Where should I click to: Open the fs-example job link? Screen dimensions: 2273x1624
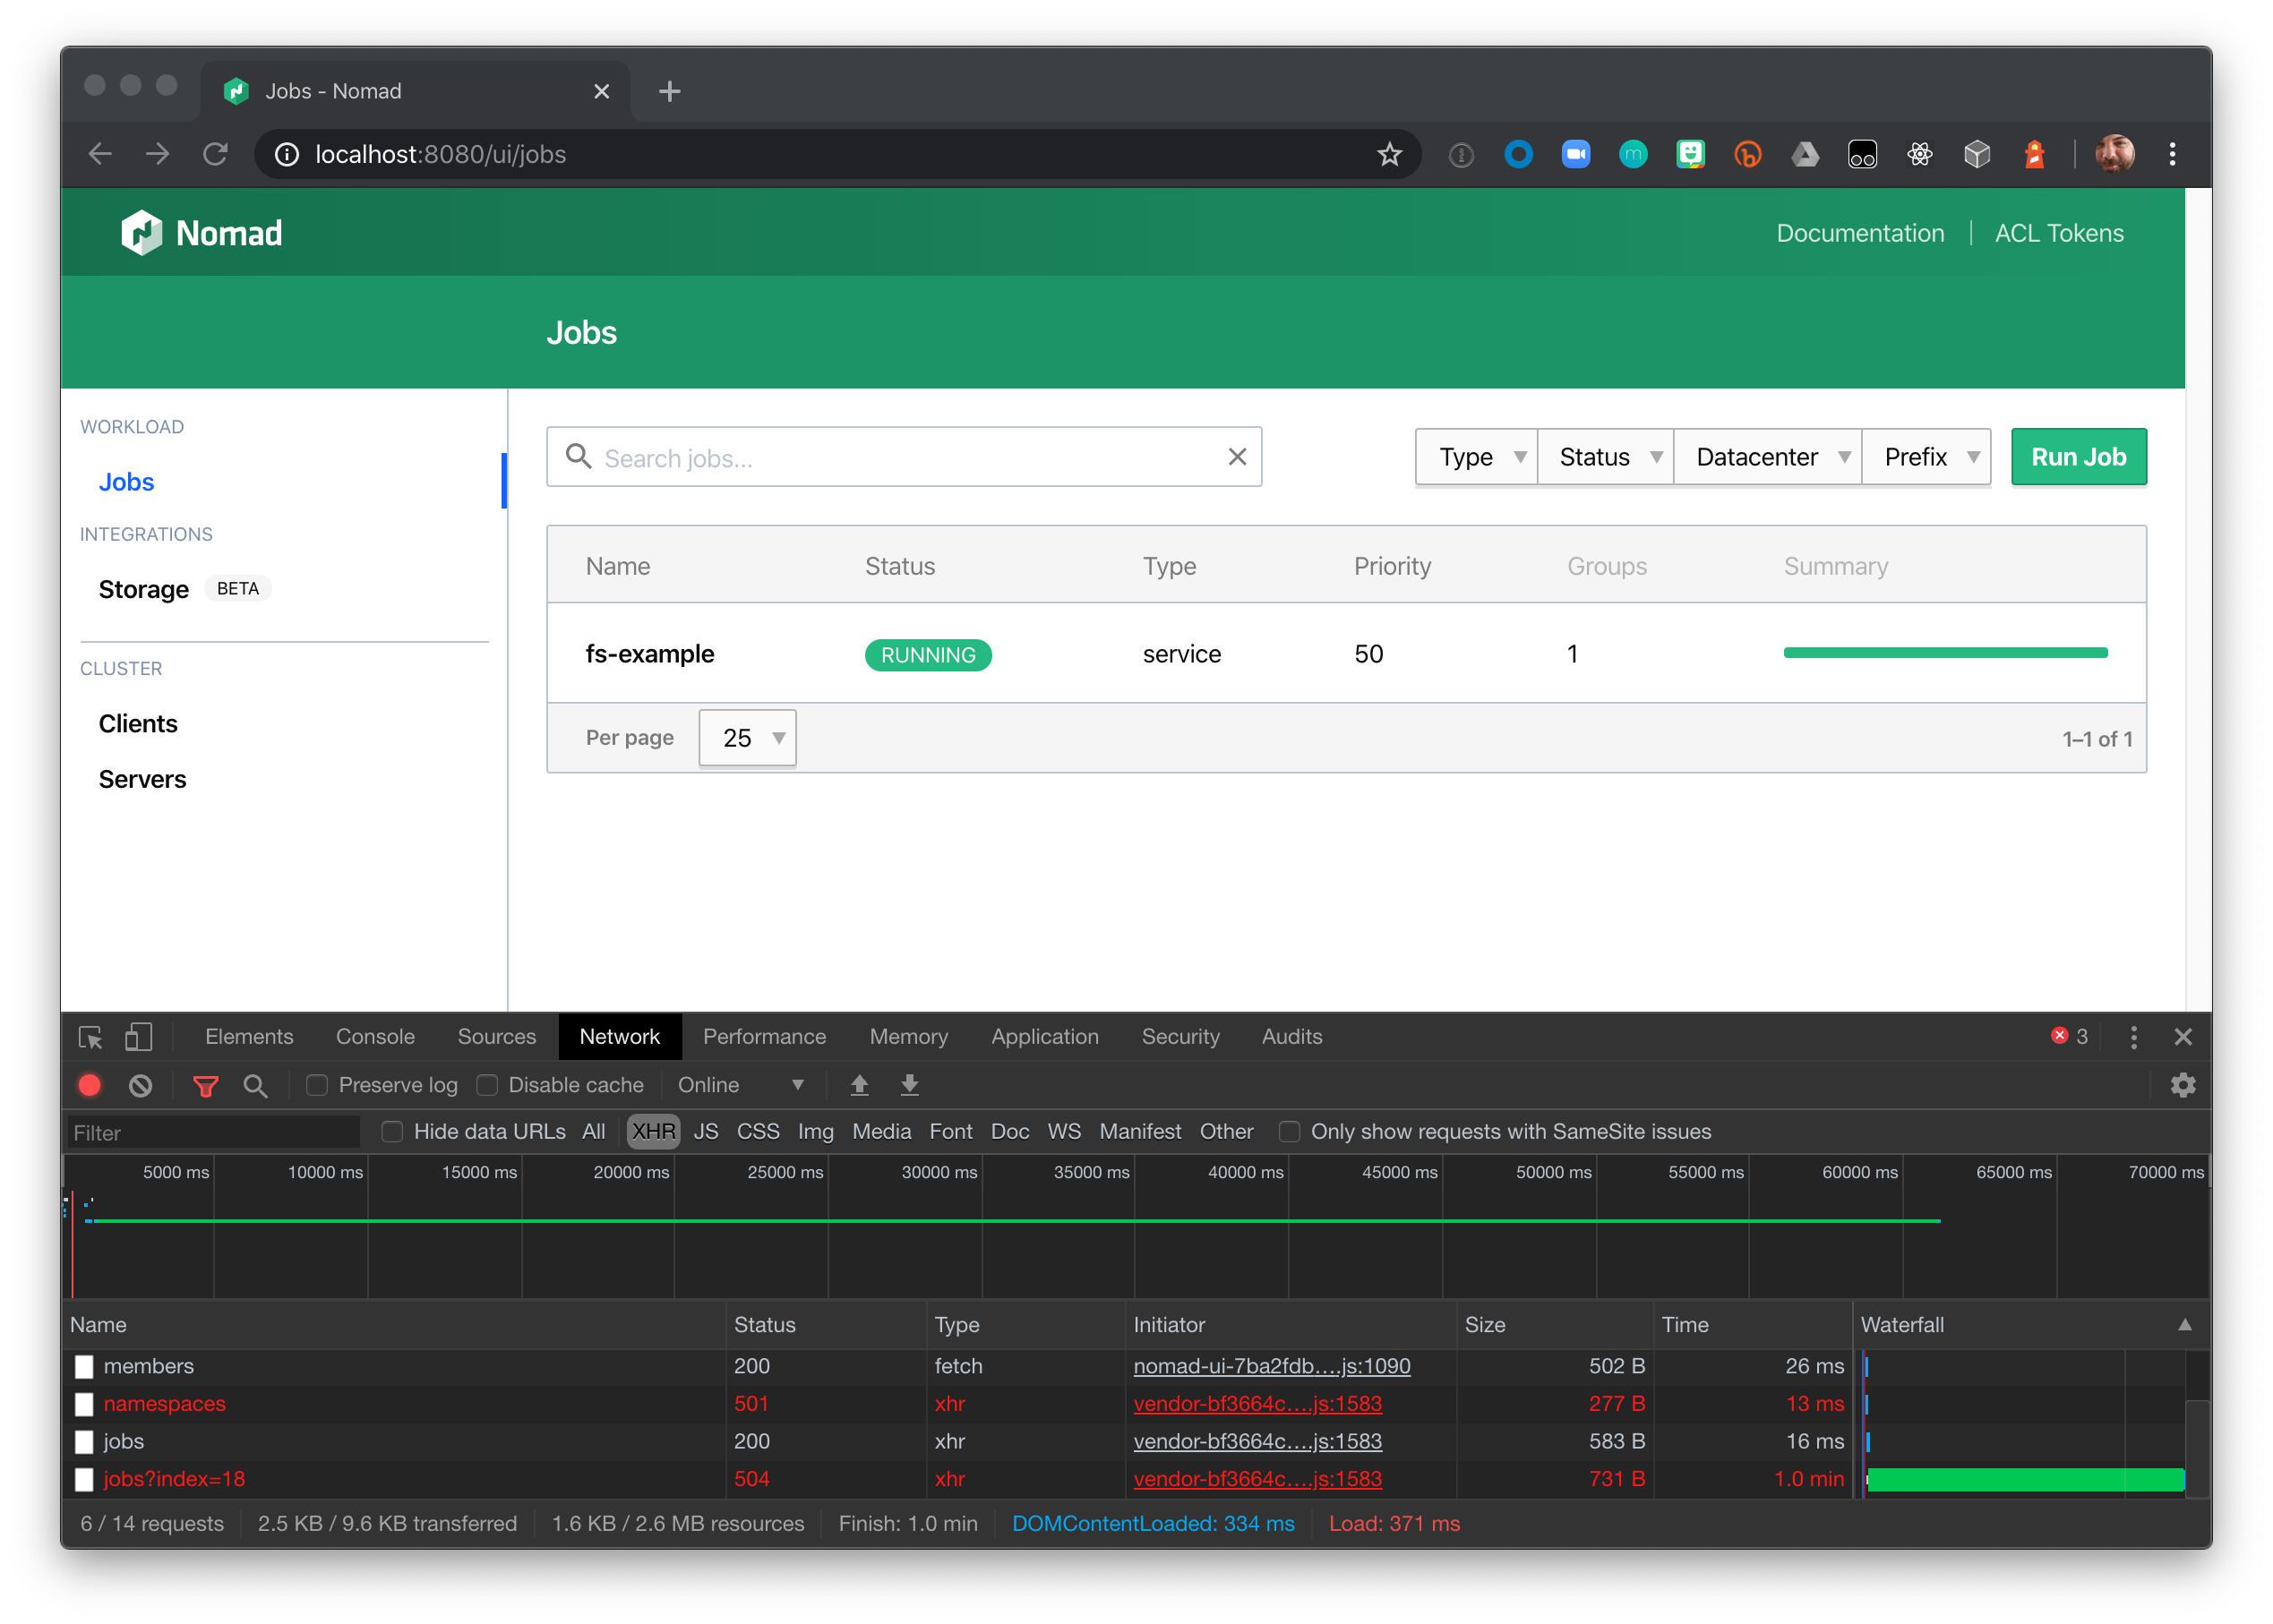pos(650,654)
